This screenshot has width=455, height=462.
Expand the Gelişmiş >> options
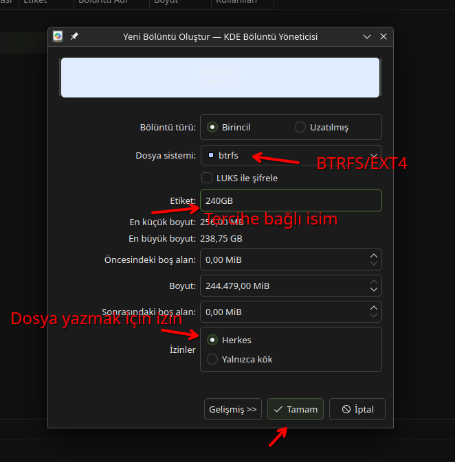click(x=233, y=409)
